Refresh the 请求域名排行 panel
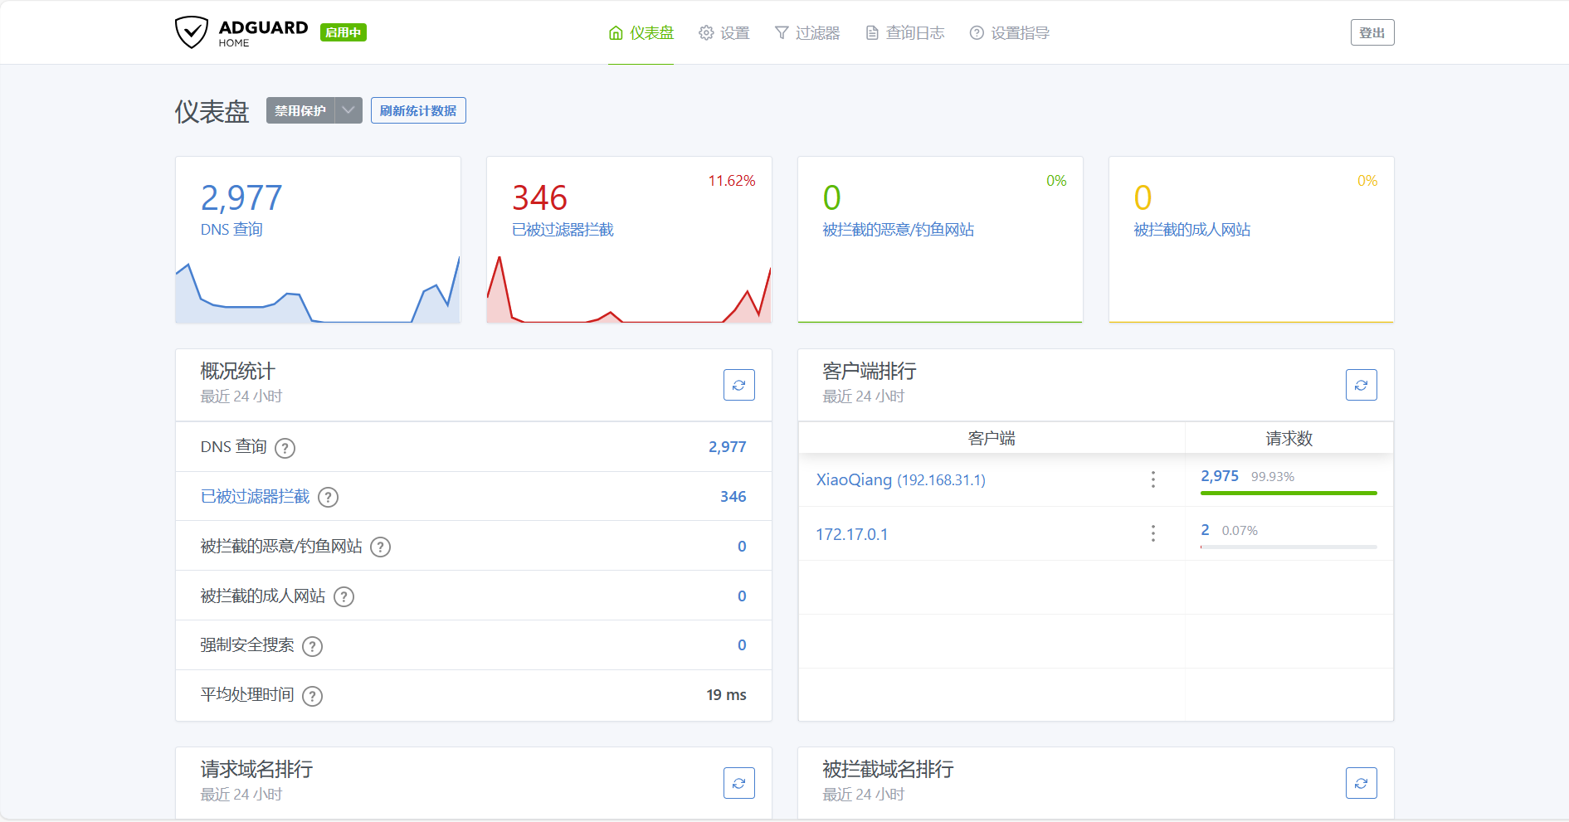The height and width of the screenshot is (822, 1569). [739, 783]
